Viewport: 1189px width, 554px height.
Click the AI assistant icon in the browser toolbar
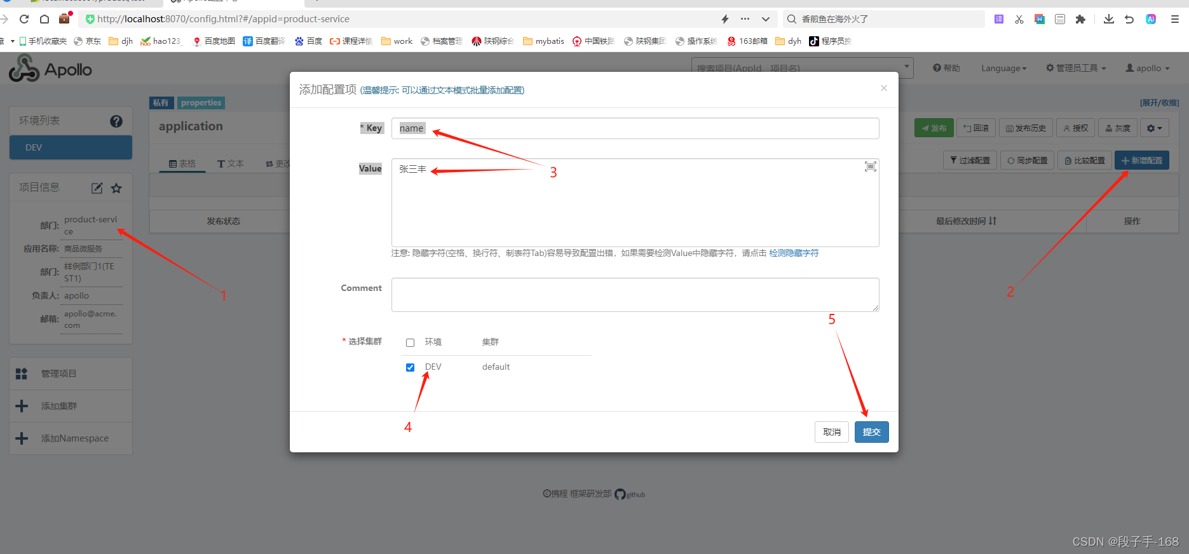point(1151,19)
